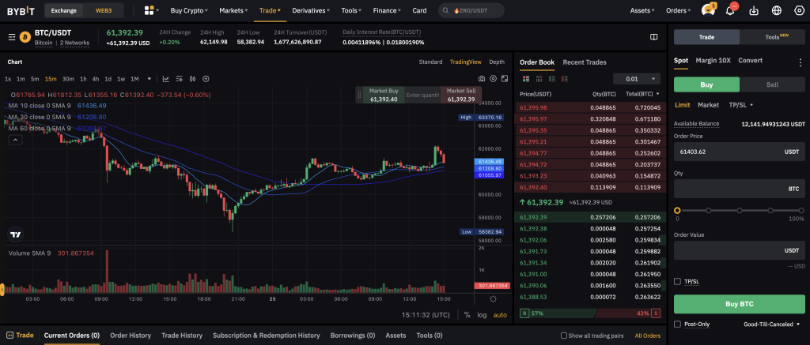The image size is (810, 345).
Task: Open chart settings gear icon
Action: [493, 79]
